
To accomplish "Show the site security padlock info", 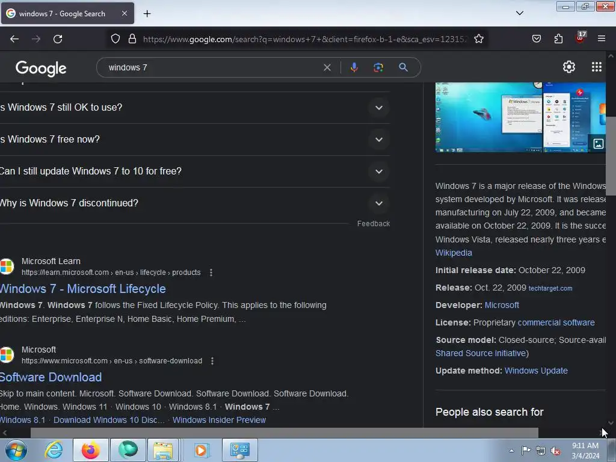I will point(132,39).
